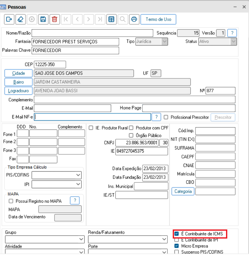Click the eraser clear-form icon
This screenshot has height=255, width=249.
[20, 19]
